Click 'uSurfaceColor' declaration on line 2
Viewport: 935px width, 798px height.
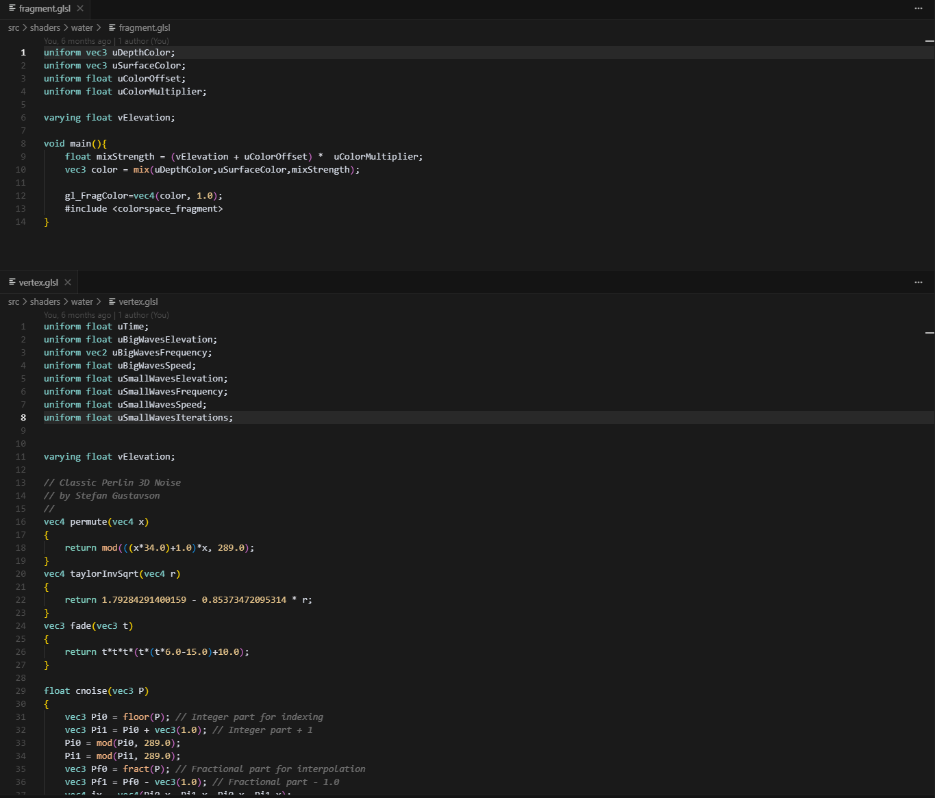coord(147,66)
